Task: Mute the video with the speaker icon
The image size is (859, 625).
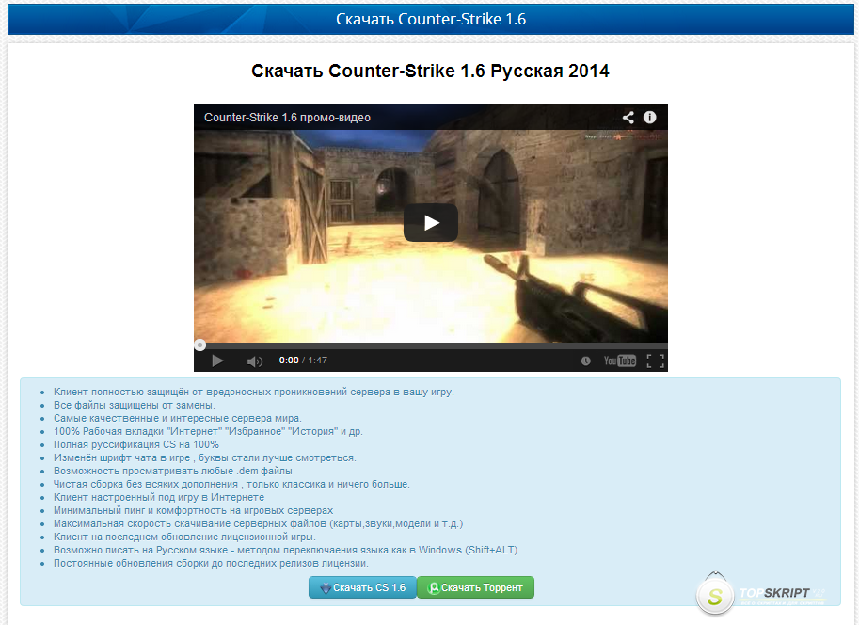Action: tap(255, 361)
